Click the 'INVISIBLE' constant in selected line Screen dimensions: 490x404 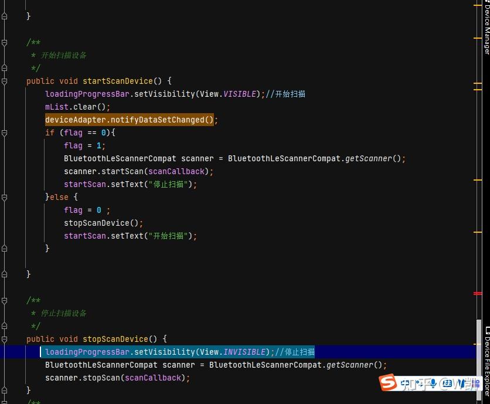[x=244, y=352]
